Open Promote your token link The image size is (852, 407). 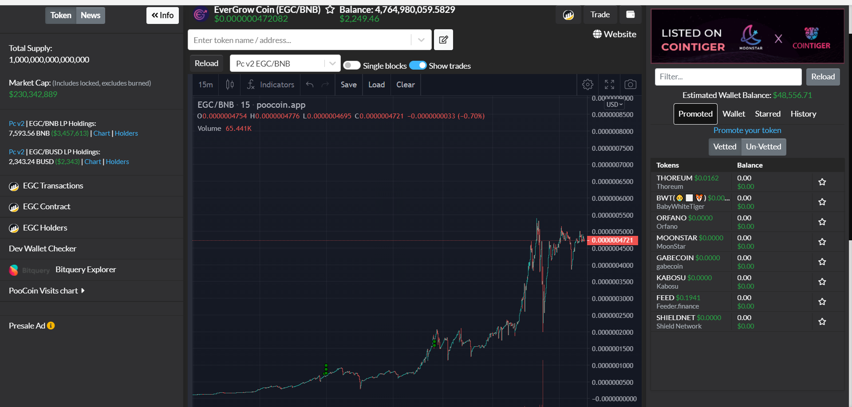pyautogui.click(x=747, y=130)
